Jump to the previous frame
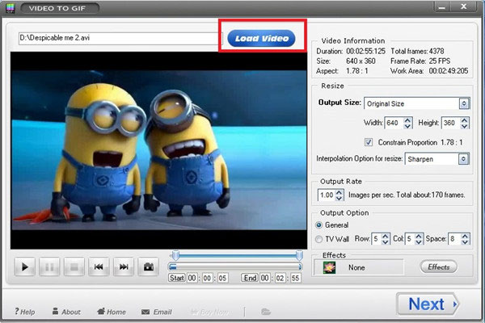Viewport: 485px width, 323px height. click(x=99, y=266)
